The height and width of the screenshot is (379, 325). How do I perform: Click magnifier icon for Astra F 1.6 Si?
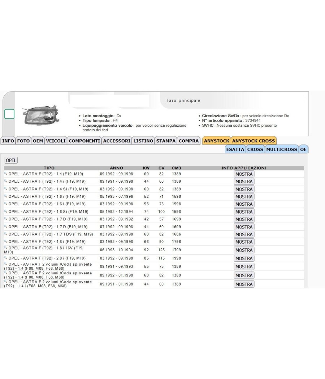pos(5,211)
